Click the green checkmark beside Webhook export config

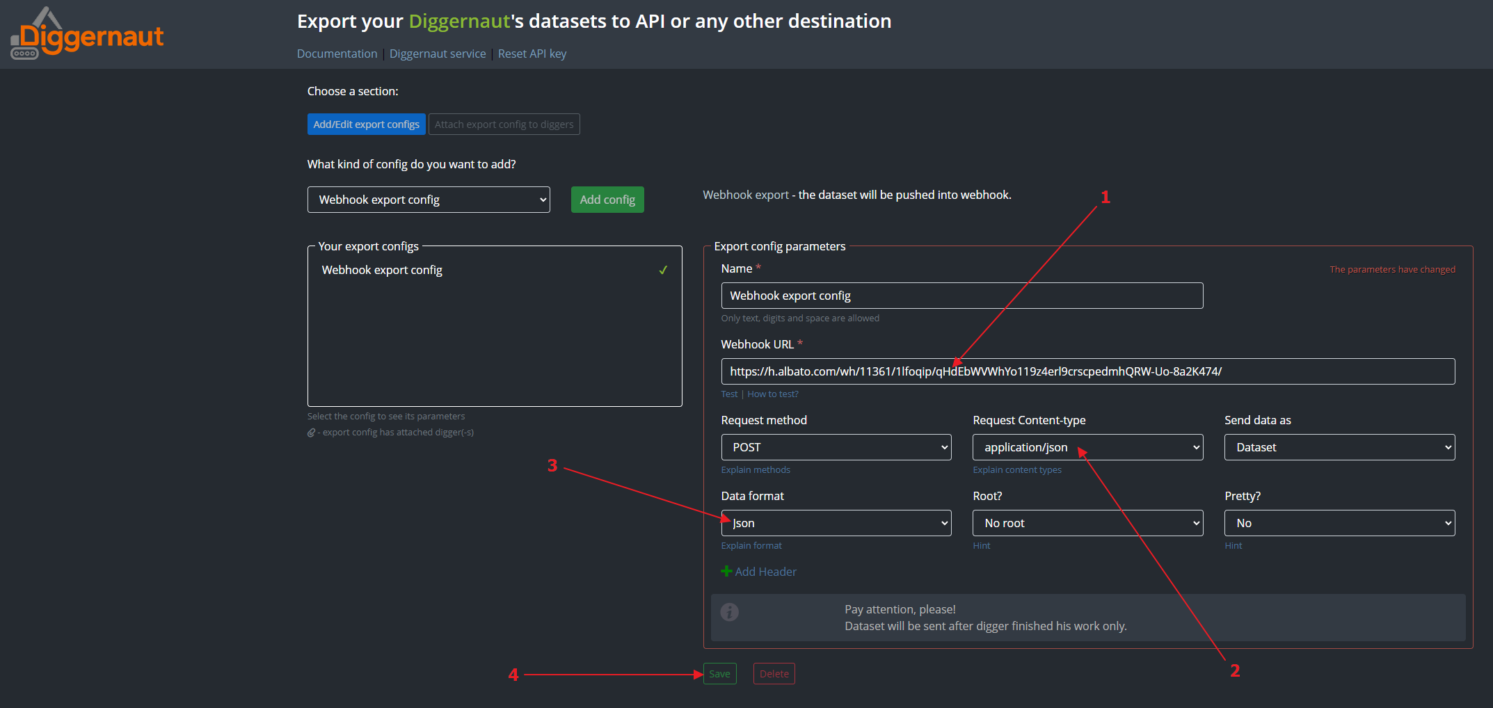(x=663, y=270)
